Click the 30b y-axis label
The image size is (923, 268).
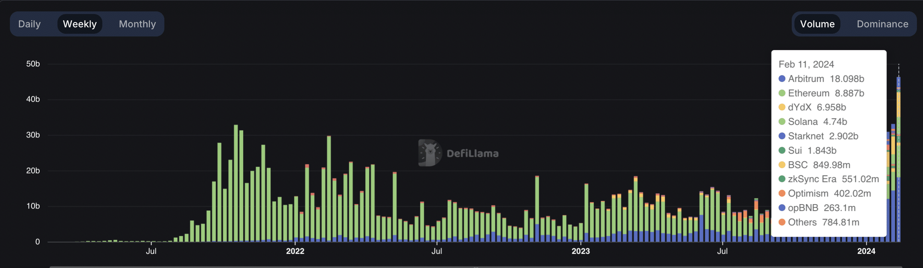33,135
